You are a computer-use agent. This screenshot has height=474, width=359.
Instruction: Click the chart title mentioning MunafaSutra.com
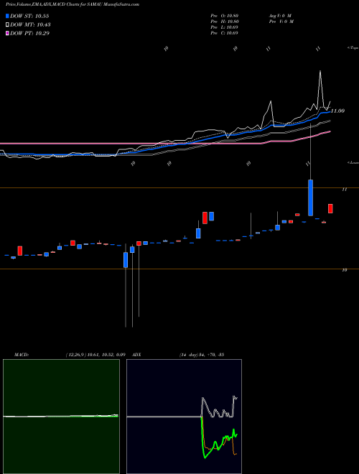(x=73, y=5)
